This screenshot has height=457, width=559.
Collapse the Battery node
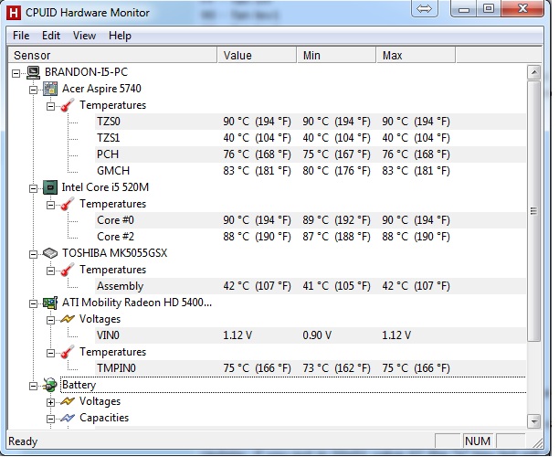tap(33, 387)
